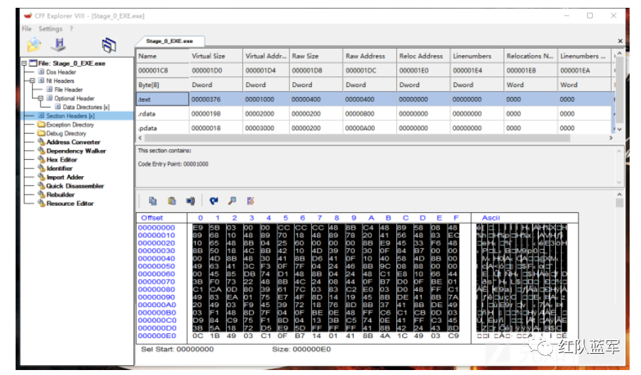The width and height of the screenshot is (641, 375).
Task: Click the Fill with bytes icon
Action: coord(250,201)
